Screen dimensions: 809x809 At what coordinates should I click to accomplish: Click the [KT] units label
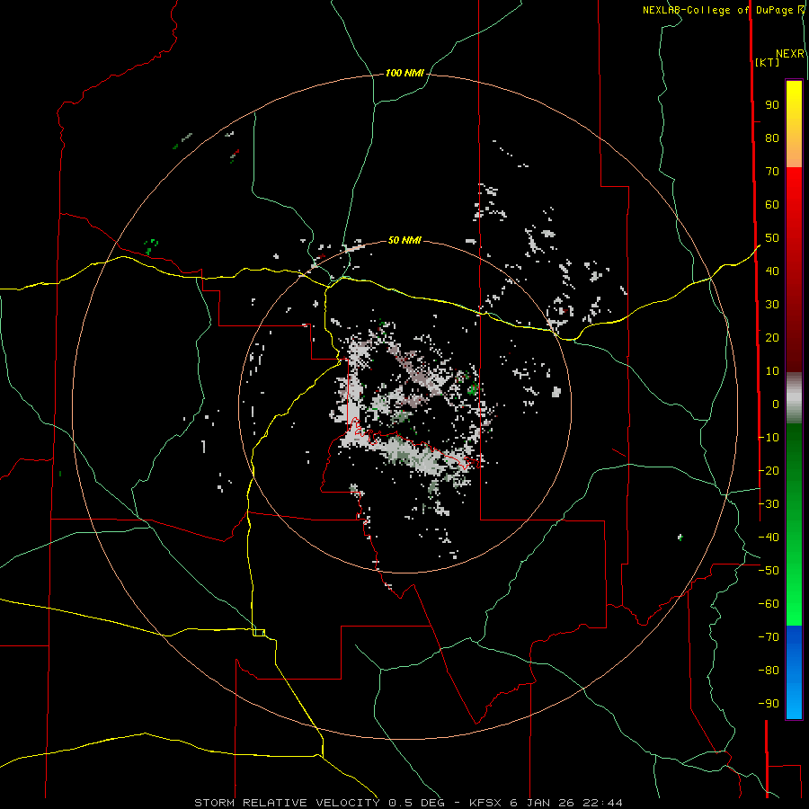(x=768, y=62)
